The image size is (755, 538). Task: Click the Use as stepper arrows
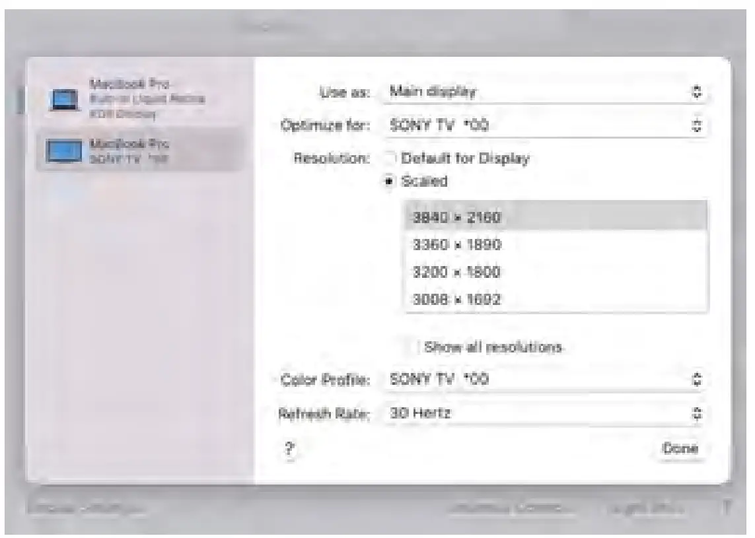pos(696,92)
